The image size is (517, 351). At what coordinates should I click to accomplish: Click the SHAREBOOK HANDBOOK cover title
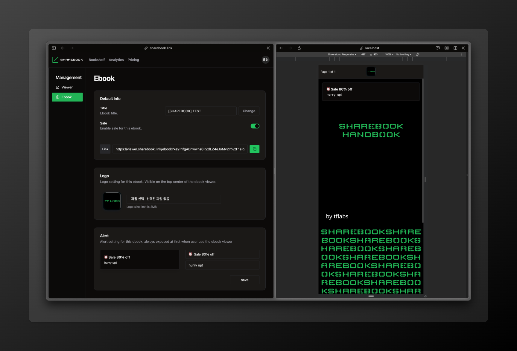pyautogui.click(x=371, y=131)
